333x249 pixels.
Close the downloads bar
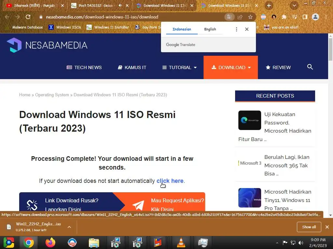pyautogui.click(x=327, y=227)
